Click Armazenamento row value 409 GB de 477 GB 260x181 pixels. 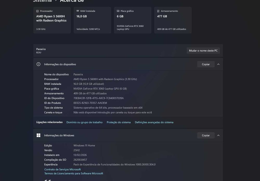pyautogui.click(x=90, y=93)
